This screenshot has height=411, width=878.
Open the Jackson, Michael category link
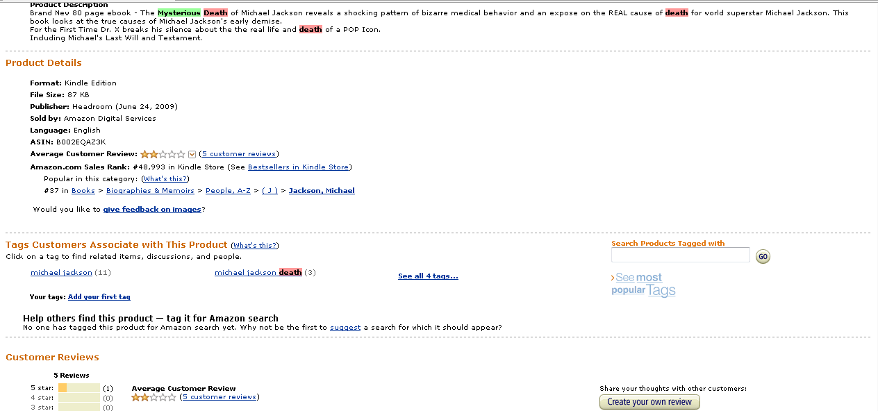[322, 191]
